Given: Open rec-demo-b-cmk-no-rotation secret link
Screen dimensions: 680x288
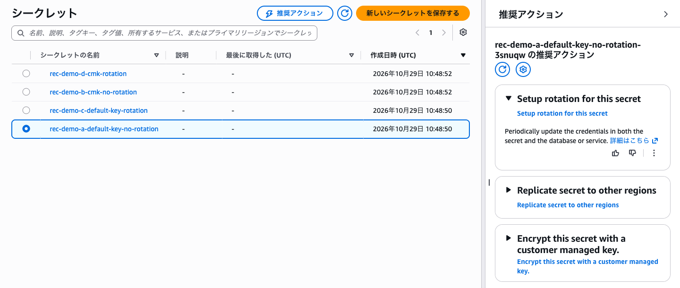Looking at the screenshot, I should [93, 92].
